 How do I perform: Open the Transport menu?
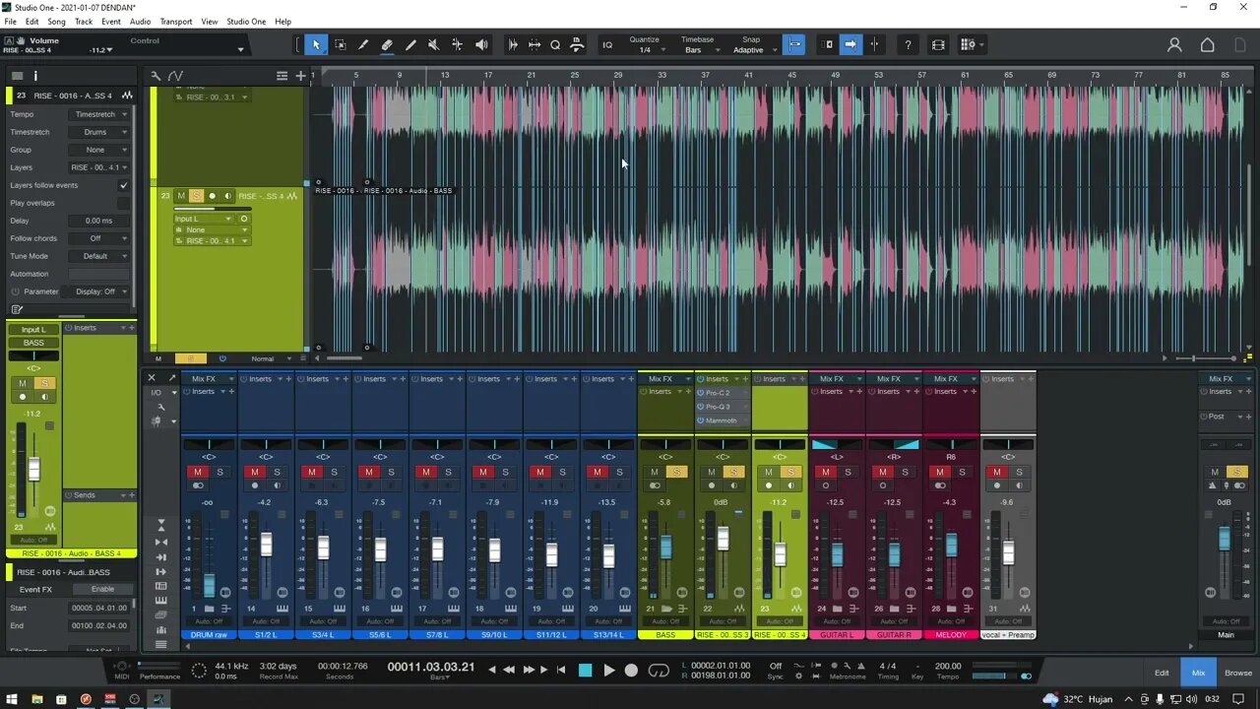176,22
